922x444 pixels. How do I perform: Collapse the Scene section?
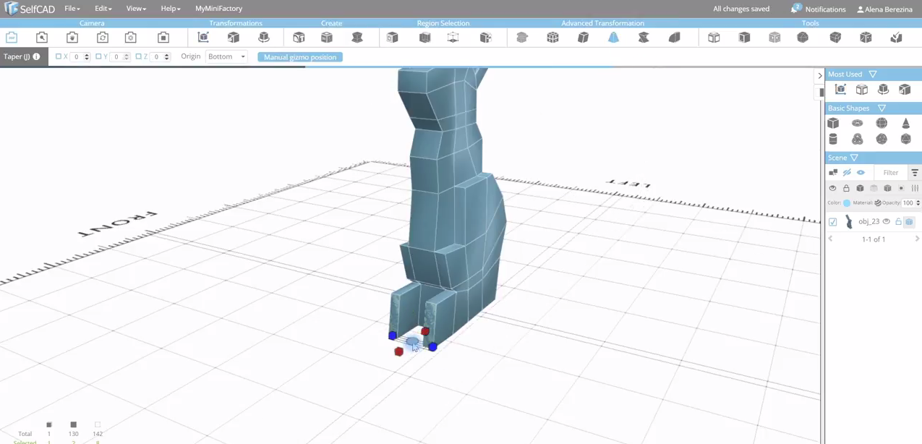pos(854,158)
